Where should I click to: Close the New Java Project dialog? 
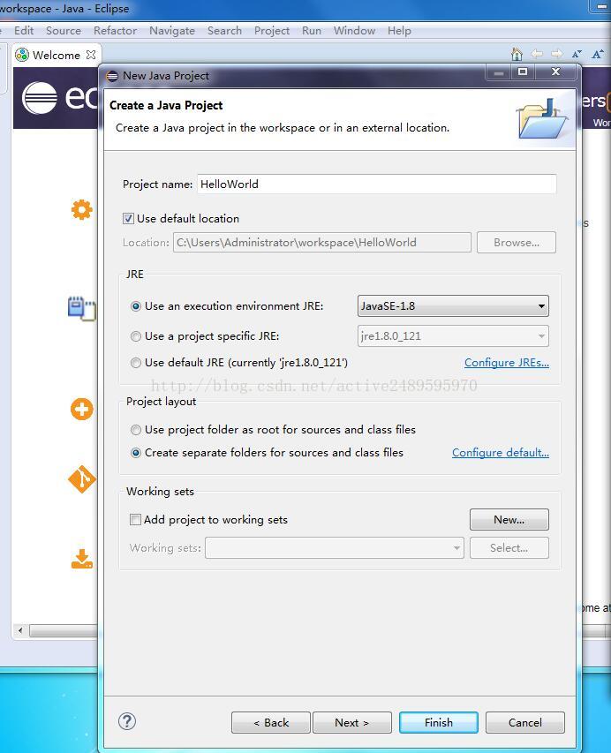pos(555,72)
